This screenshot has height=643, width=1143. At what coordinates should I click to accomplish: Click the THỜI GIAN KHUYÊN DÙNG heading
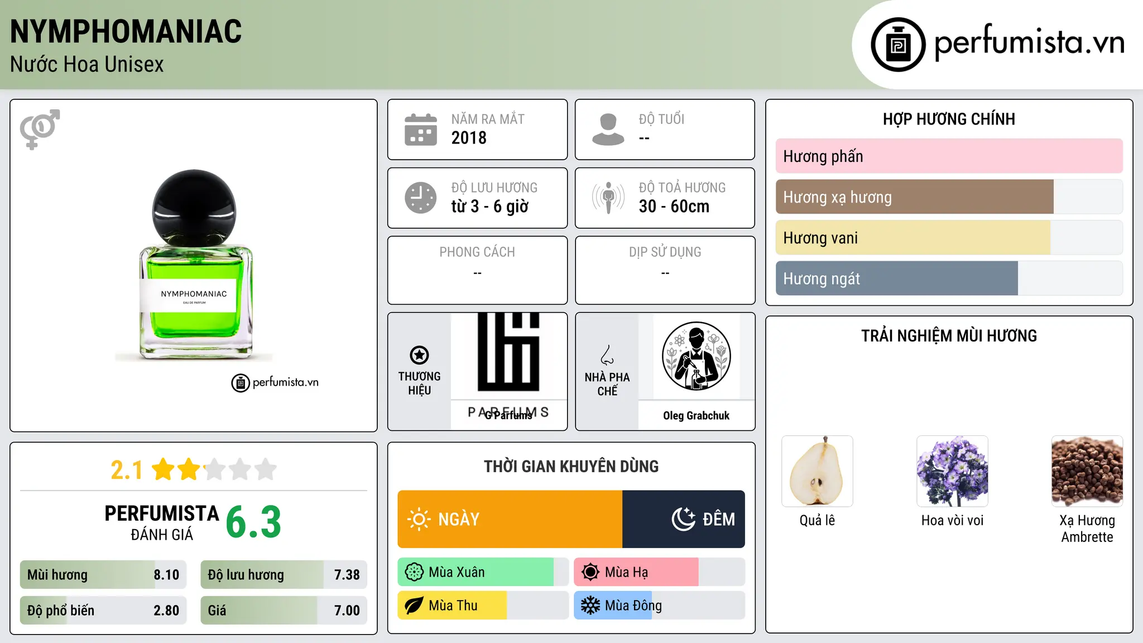[x=571, y=467]
